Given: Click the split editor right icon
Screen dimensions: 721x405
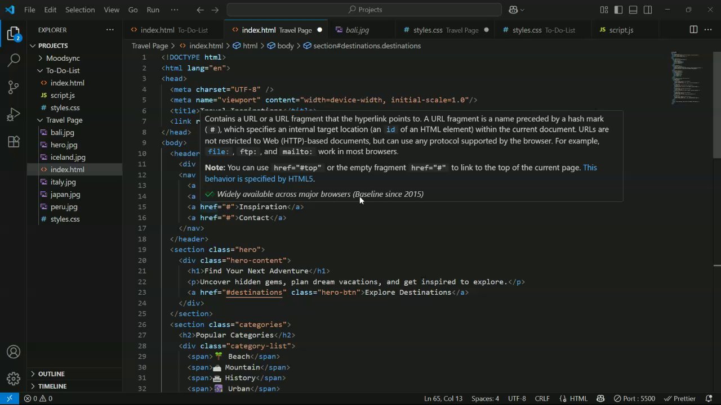Looking at the screenshot, I should tap(693, 30).
